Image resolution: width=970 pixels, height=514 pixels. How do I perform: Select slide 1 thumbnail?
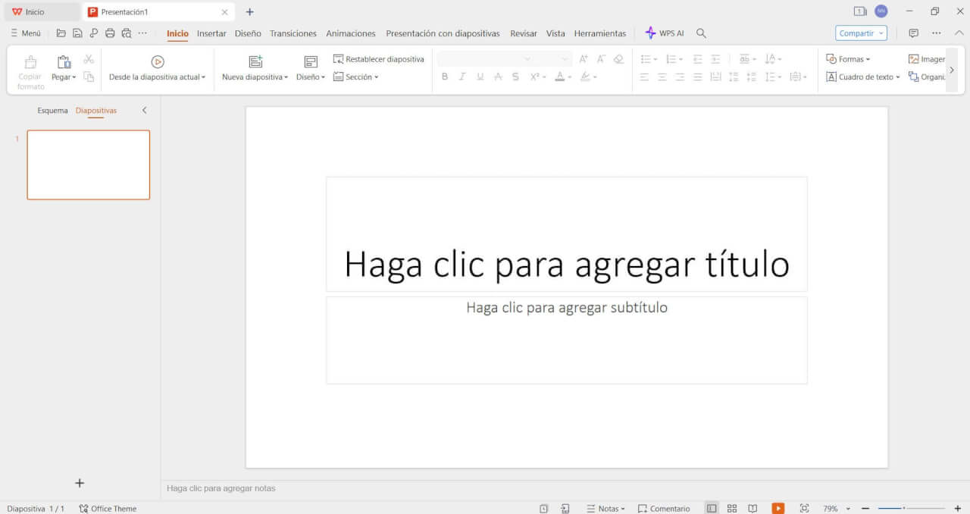[89, 165]
